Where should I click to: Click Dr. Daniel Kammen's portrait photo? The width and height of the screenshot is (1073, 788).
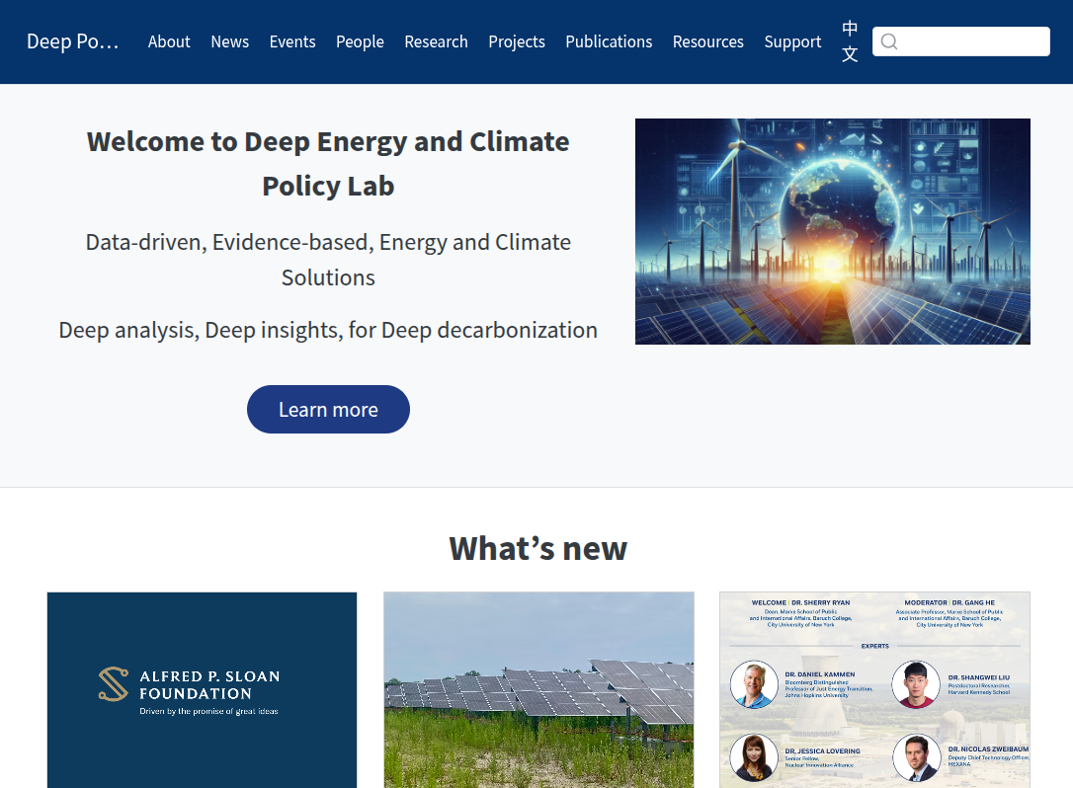point(754,684)
